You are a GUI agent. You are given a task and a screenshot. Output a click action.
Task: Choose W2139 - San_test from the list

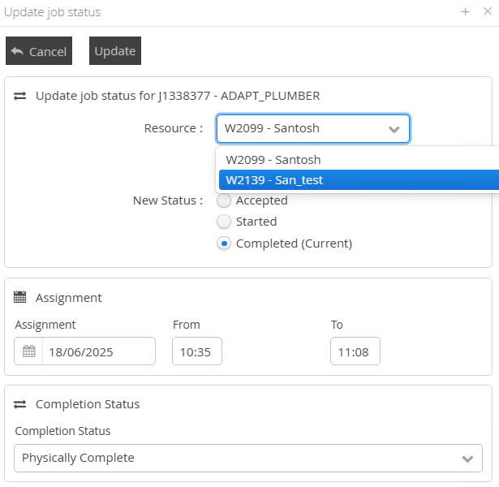(275, 180)
